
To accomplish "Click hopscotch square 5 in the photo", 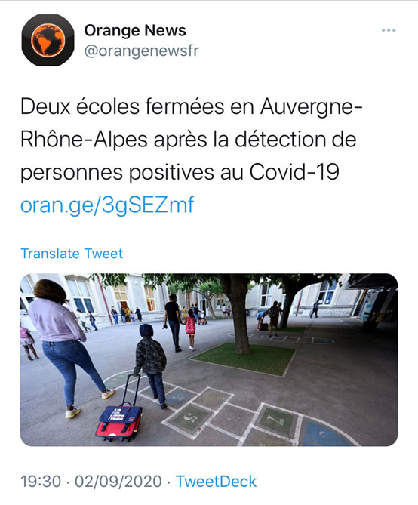I will pos(191,417).
